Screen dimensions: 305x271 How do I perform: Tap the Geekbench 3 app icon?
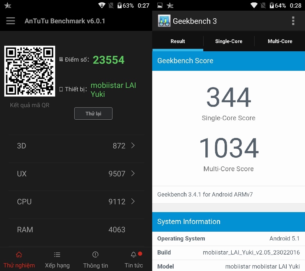coord(164,20)
